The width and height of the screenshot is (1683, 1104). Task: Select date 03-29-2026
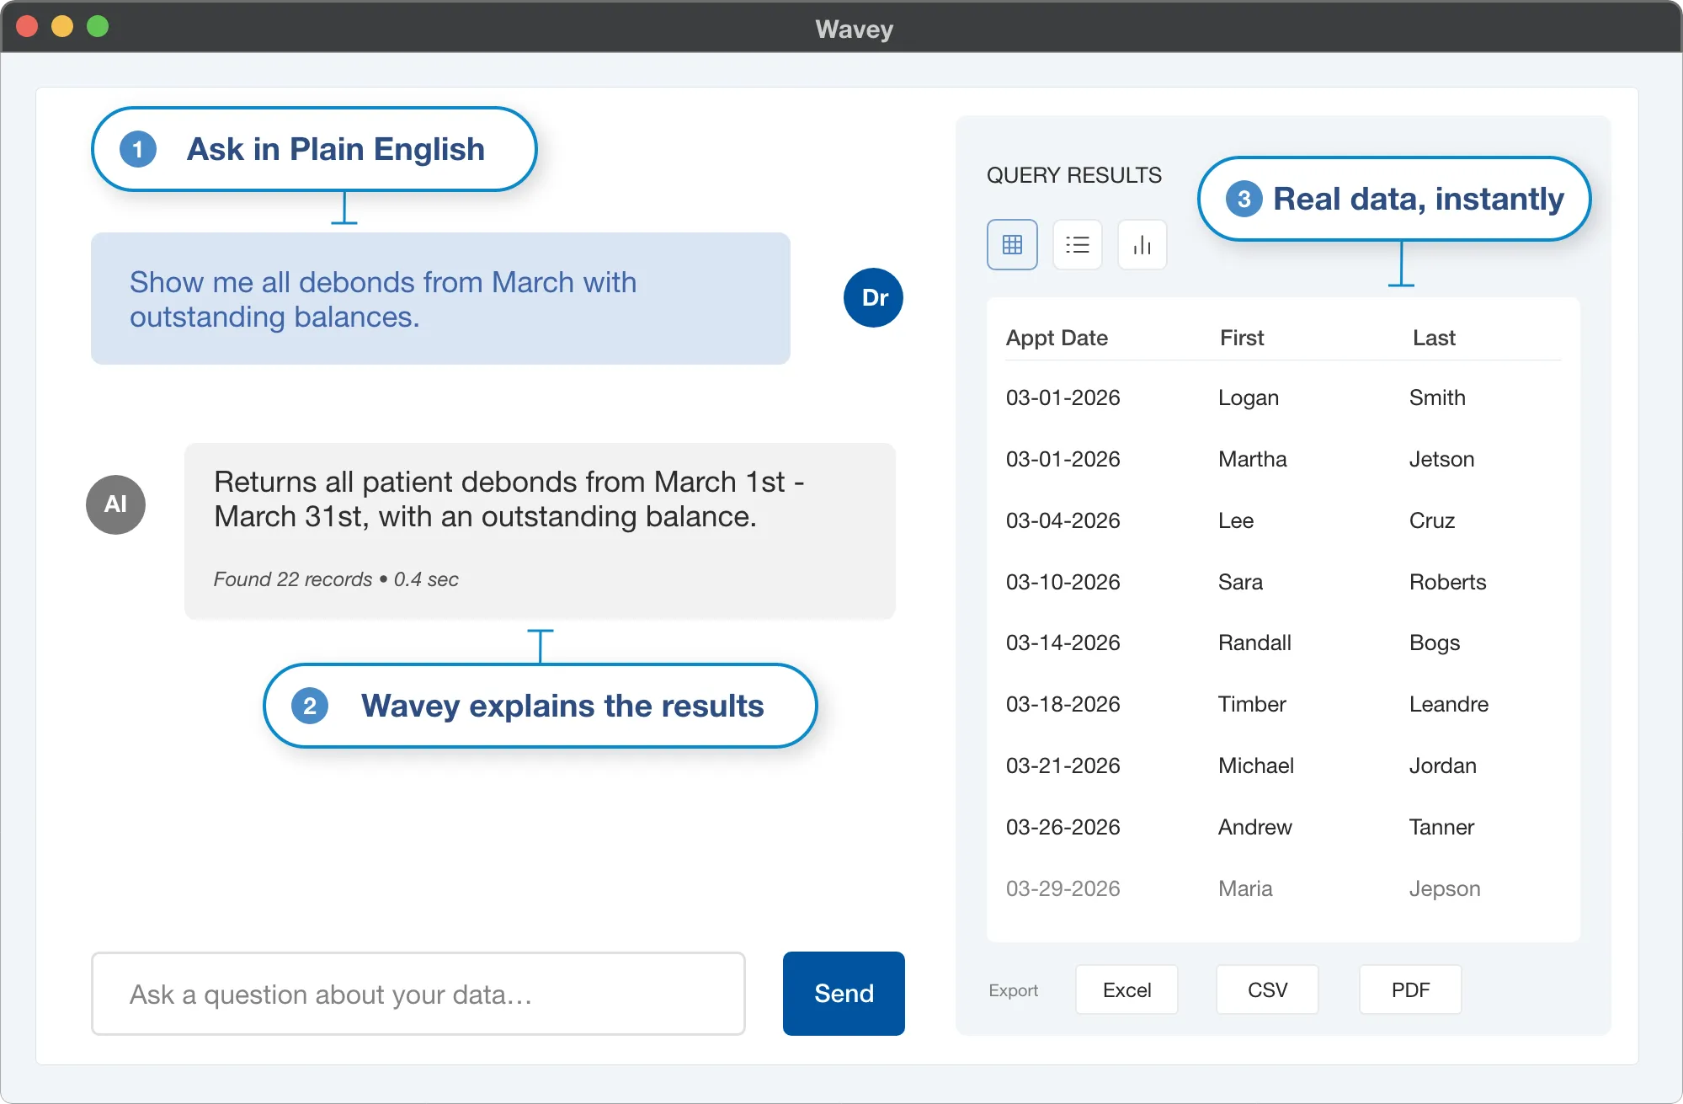pyautogui.click(x=1063, y=888)
